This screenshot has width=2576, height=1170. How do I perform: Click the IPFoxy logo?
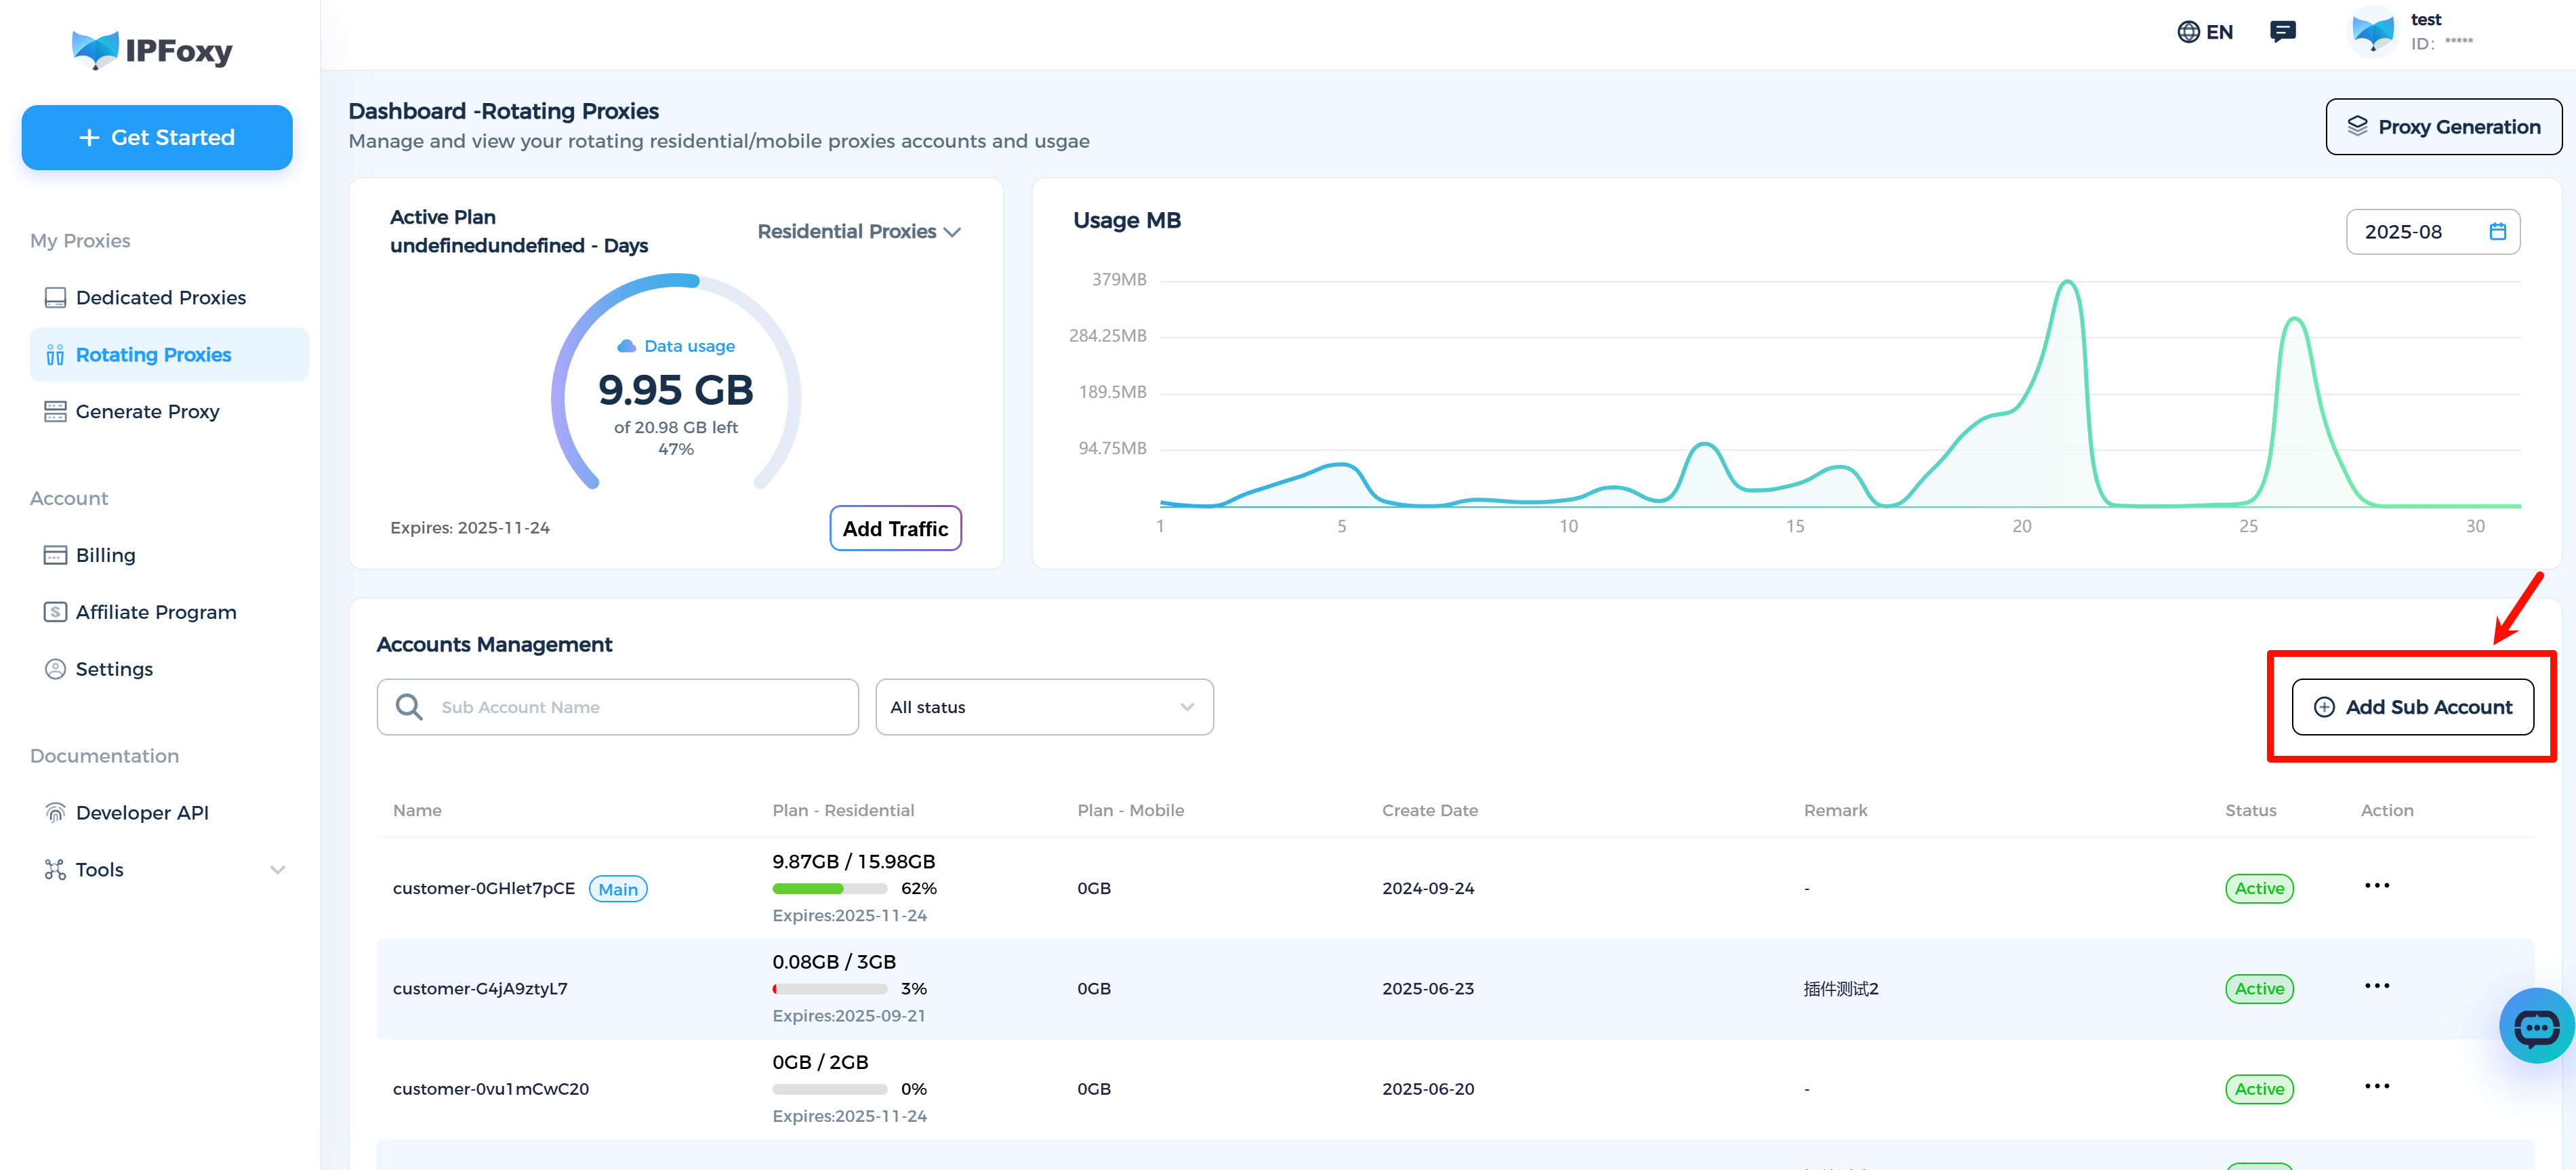152,50
